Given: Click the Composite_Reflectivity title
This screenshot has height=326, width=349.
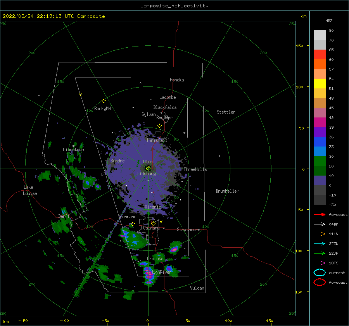Looking at the screenshot, I should (174, 6).
